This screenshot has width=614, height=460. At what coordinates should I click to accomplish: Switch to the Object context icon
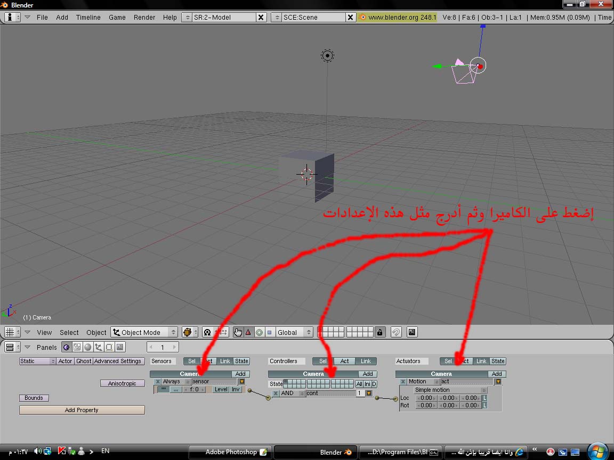click(98, 347)
